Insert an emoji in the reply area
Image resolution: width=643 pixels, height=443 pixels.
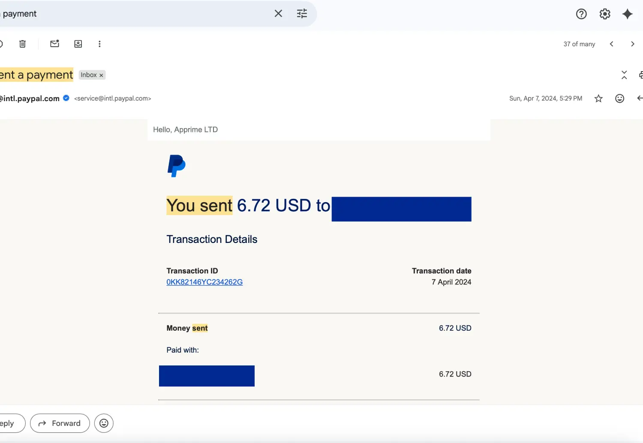click(104, 423)
